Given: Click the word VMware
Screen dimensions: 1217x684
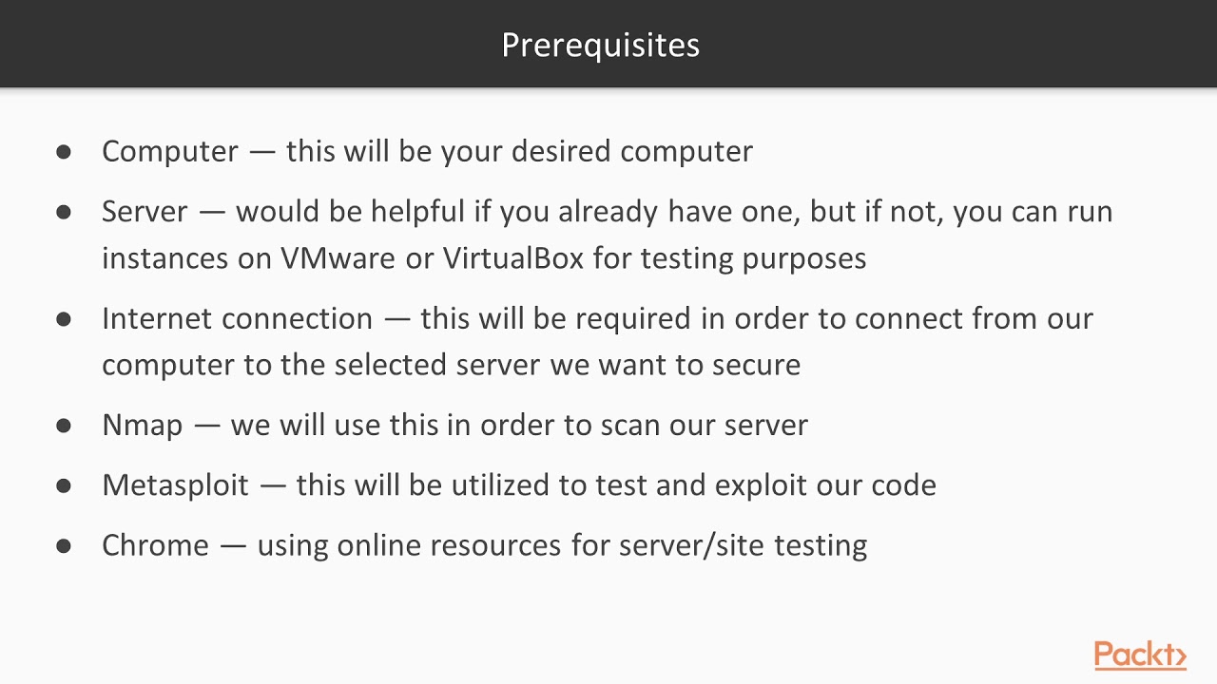Looking at the screenshot, I should pyautogui.click(x=338, y=258).
